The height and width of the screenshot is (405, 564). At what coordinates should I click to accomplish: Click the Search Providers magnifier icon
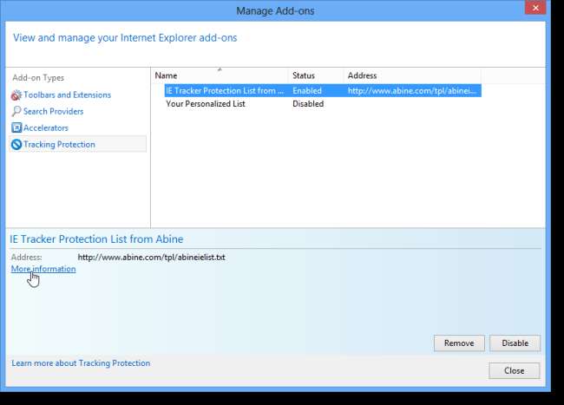(16, 111)
